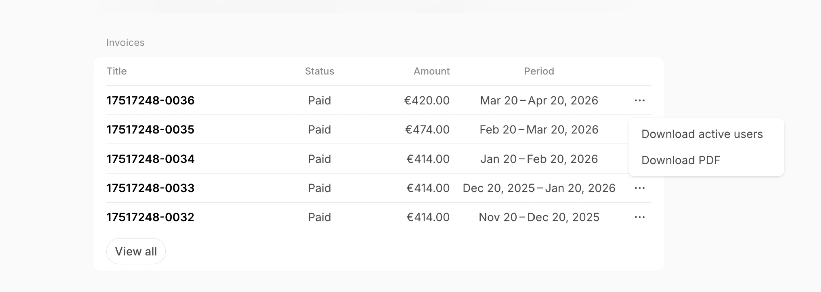Click the €420.00 amount
The image size is (821, 292).
(427, 100)
